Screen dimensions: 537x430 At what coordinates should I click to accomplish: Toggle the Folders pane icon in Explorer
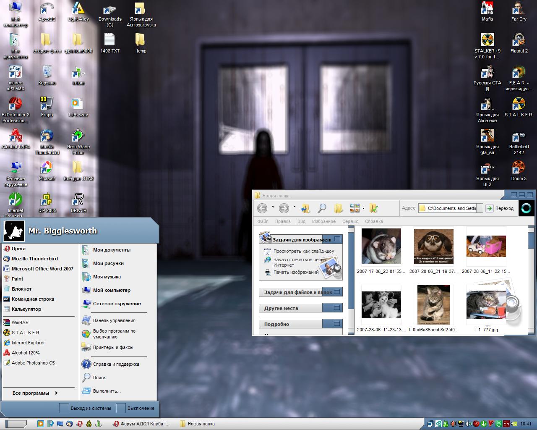(x=338, y=208)
